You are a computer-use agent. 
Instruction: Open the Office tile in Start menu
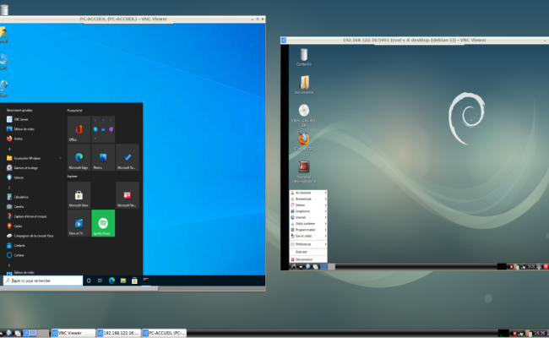(79, 128)
